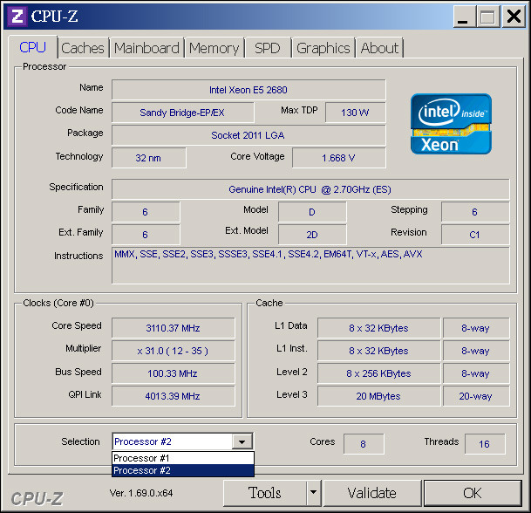Image resolution: width=531 pixels, height=513 pixels.
Task: Select the CPU tab
Action: point(32,47)
